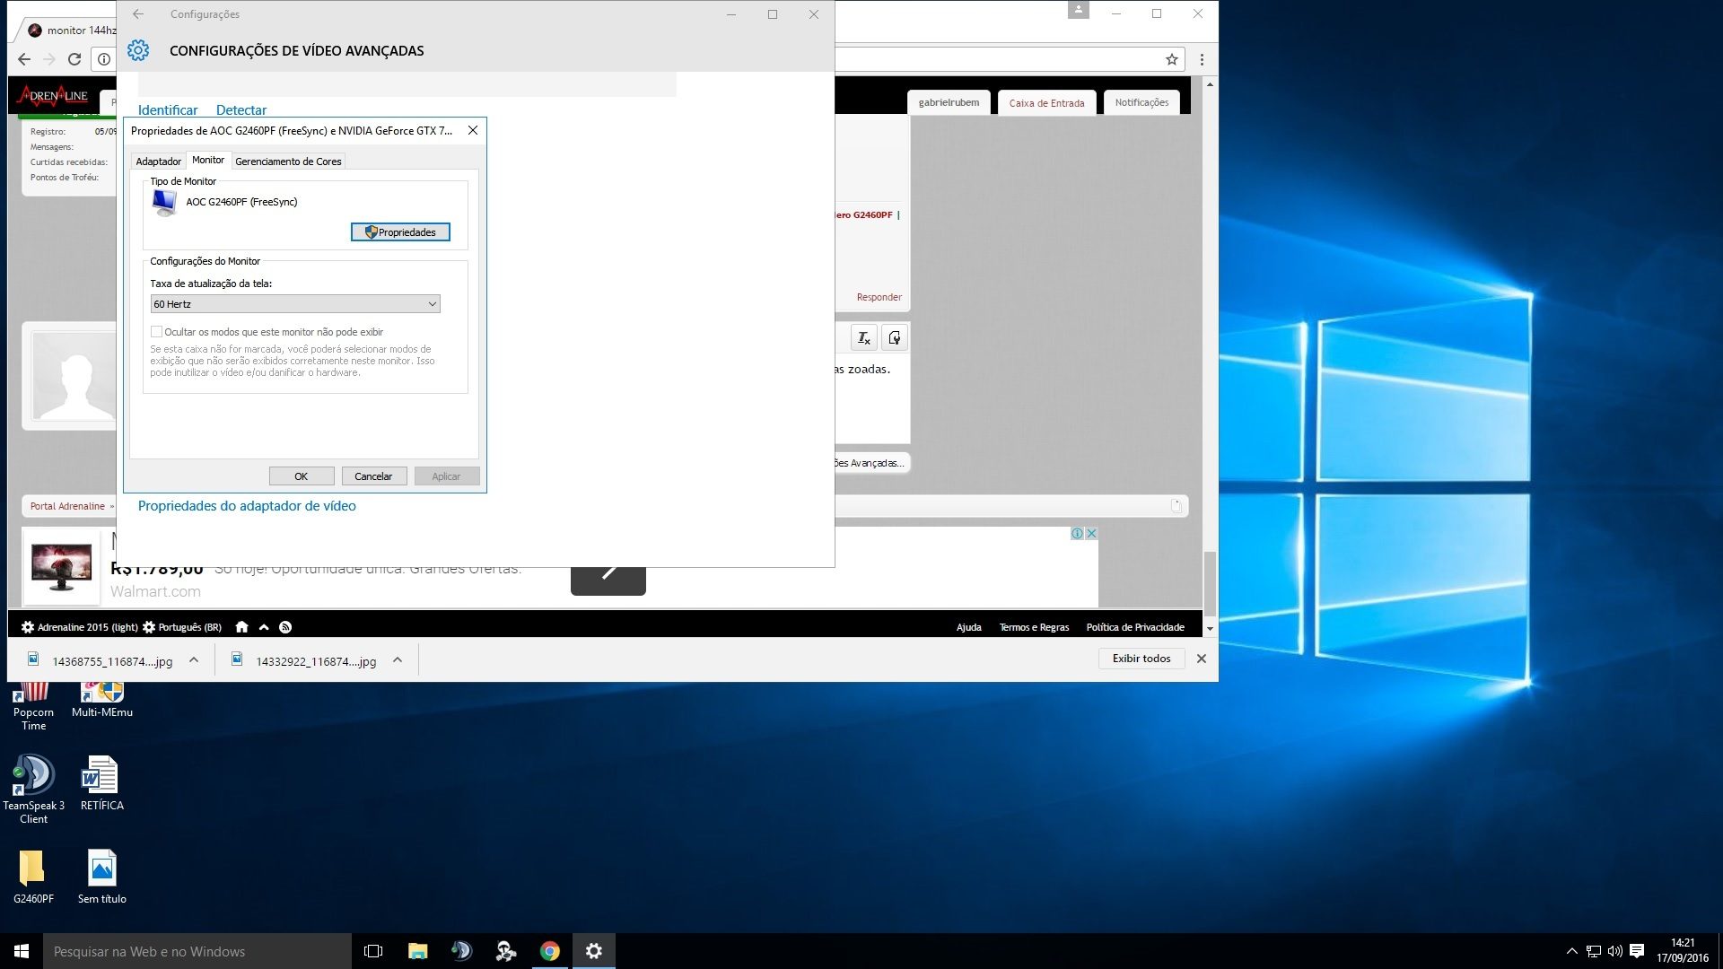Go back with the Configurações back arrow
Screen dimensions: 1723x969
click(x=138, y=14)
